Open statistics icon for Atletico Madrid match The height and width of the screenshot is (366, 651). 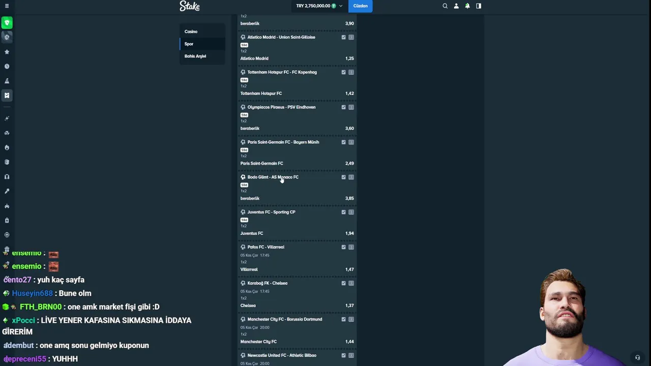[343, 37]
